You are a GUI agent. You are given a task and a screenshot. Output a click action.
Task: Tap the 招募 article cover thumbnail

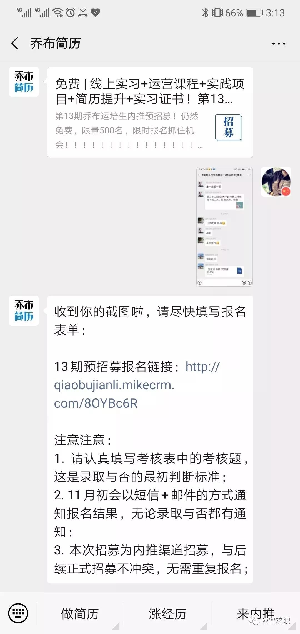(229, 127)
